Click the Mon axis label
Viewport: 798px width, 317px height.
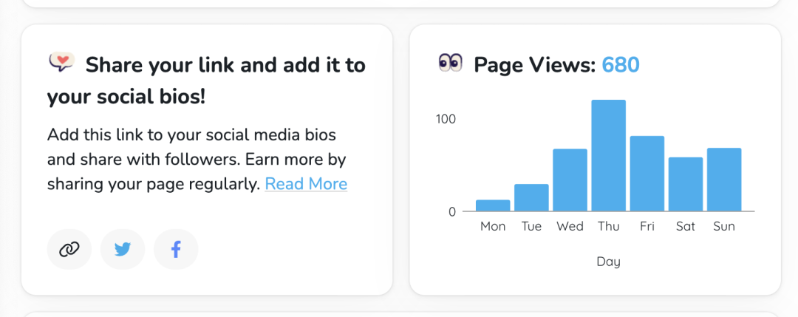pyautogui.click(x=493, y=226)
